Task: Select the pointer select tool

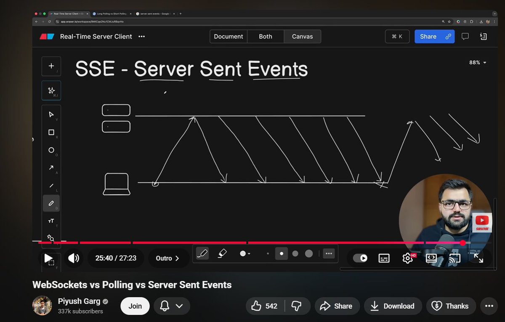Action: pyautogui.click(x=51, y=114)
